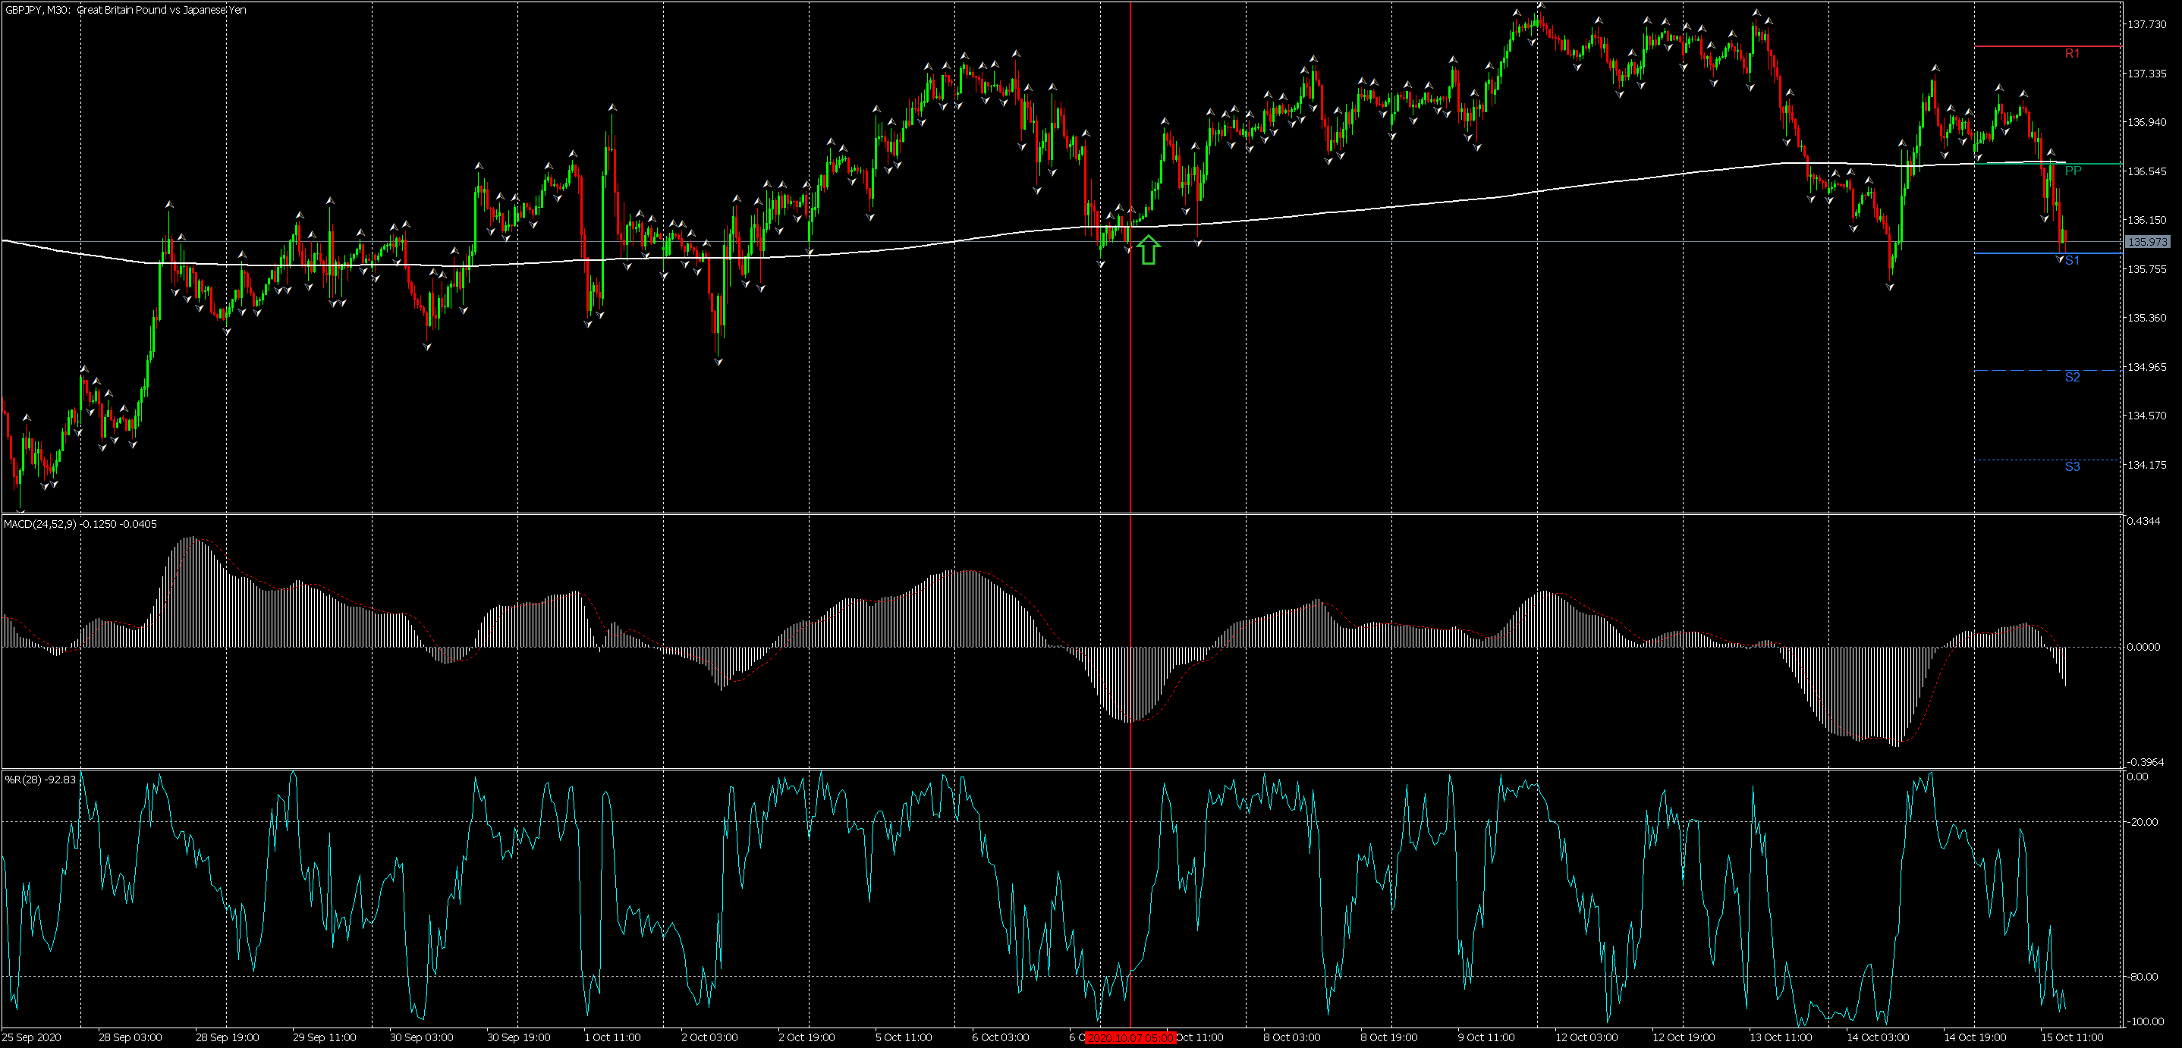
Task: Click time axis label 14 Oct 19:00
Action: click(x=1974, y=1038)
